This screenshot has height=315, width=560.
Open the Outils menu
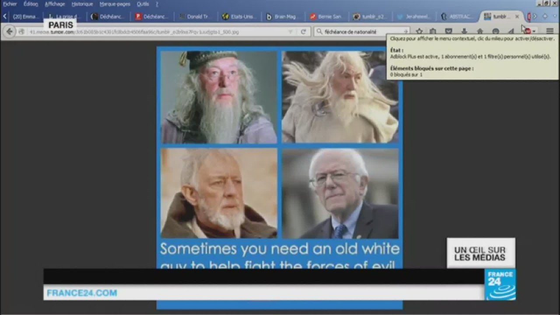click(x=143, y=4)
